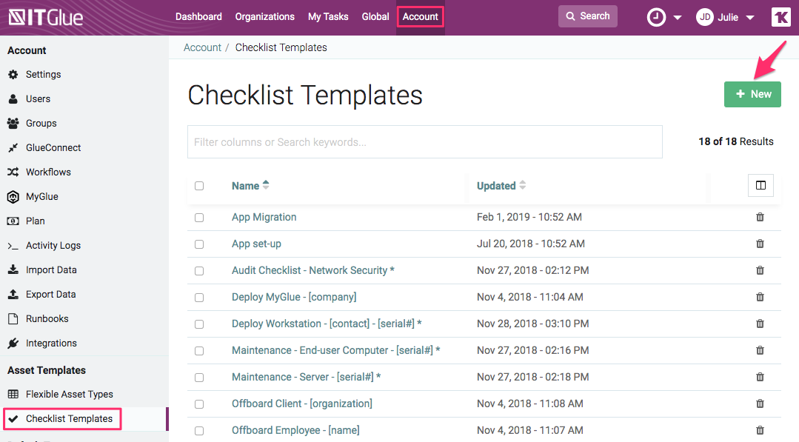This screenshot has height=442, width=799.
Task: Create a New checklist template
Action: [x=752, y=94]
